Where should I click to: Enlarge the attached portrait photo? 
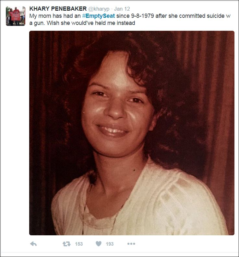point(132,133)
